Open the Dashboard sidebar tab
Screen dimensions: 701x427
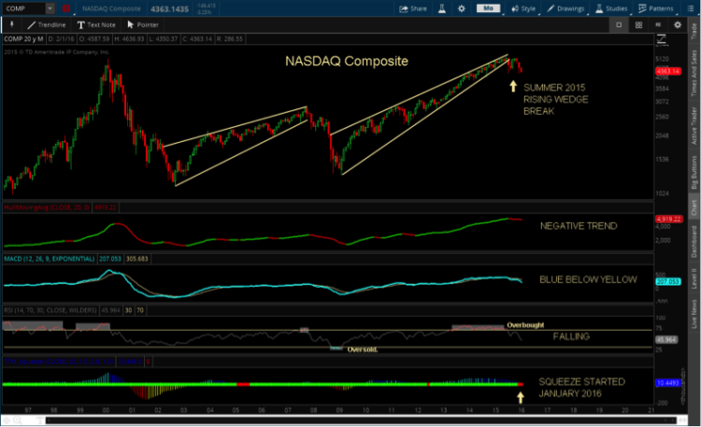(694, 241)
